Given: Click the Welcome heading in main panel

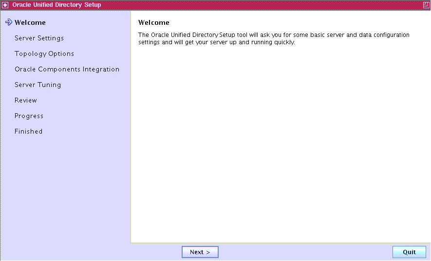Looking at the screenshot, I should click(x=154, y=22).
